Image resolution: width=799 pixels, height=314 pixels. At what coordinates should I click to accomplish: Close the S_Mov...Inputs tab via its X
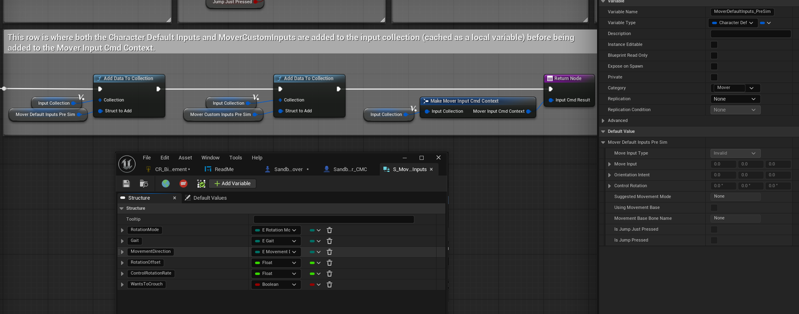[x=431, y=169]
